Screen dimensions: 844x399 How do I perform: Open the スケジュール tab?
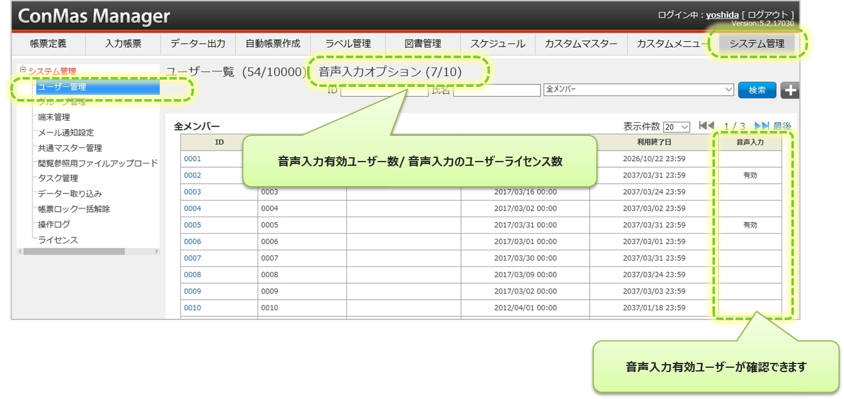pyautogui.click(x=498, y=43)
